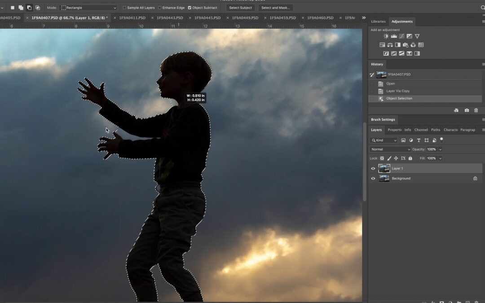Screen dimensions: 485x303
Task: Toggle prevent artboard auto-nesting lock
Action: coord(403,158)
